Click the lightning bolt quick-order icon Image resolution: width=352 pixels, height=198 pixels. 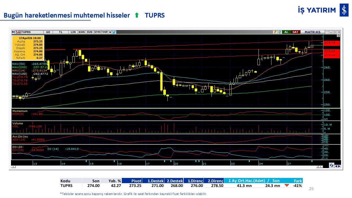coord(275,32)
